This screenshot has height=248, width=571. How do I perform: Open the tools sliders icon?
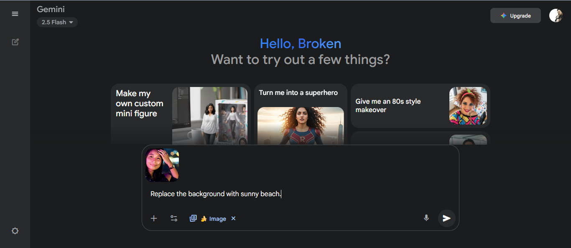[x=174, y=218]
